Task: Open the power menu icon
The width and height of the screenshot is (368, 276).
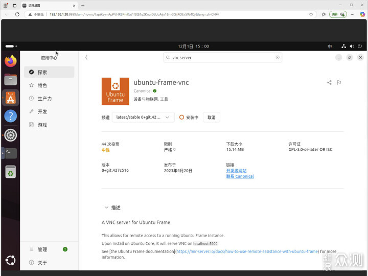Action: [360, 46]
